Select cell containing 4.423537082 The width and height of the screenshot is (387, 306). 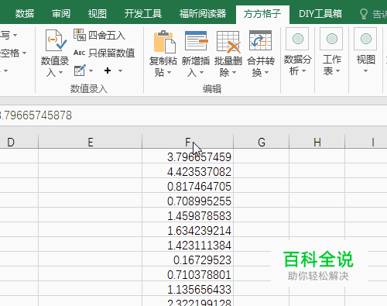187,170
